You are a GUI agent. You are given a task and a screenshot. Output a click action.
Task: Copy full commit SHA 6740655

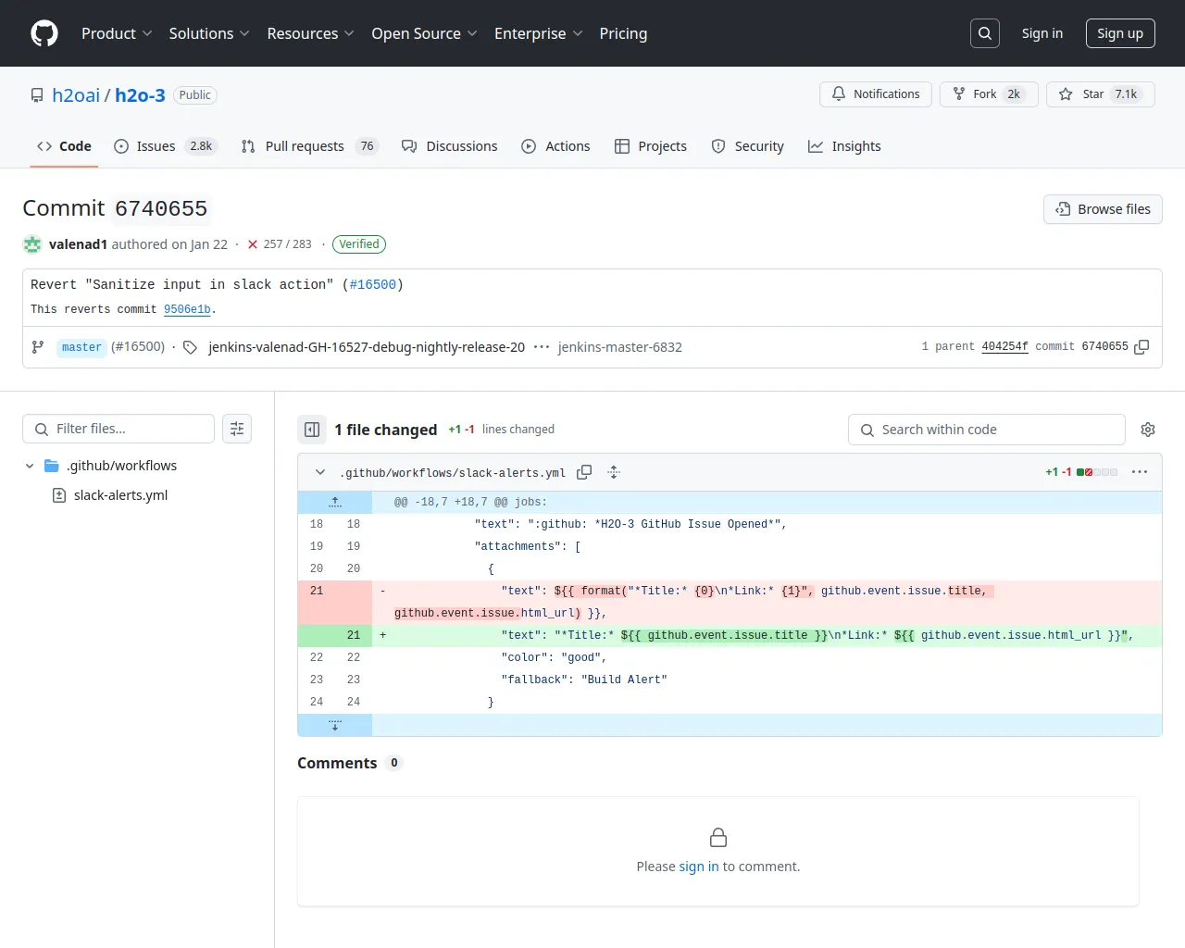tap(1141, 347)
